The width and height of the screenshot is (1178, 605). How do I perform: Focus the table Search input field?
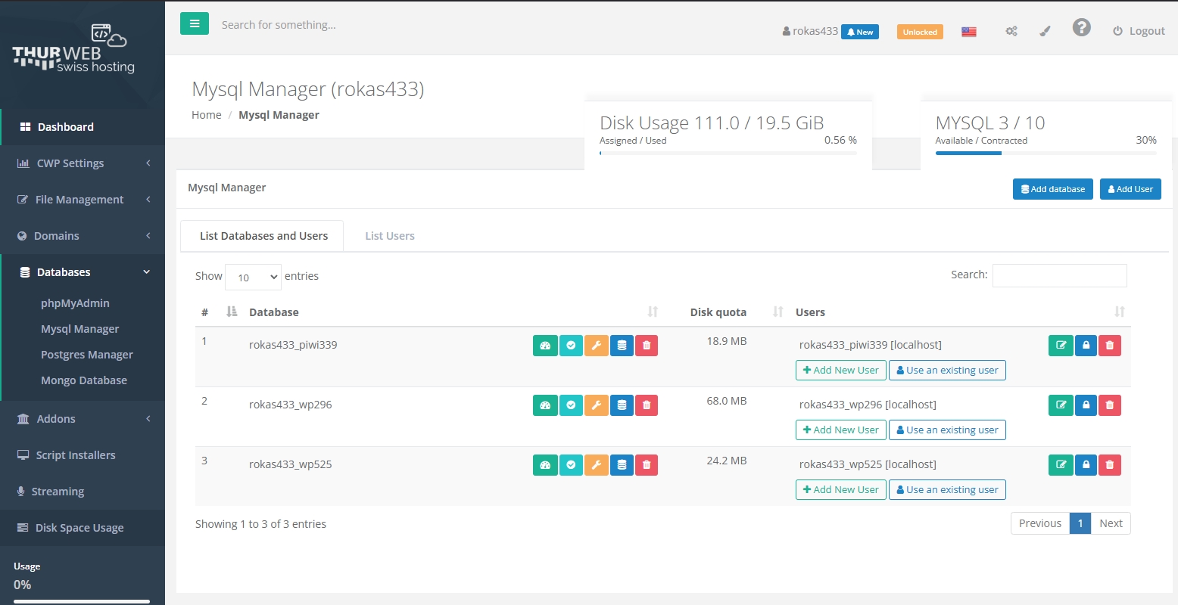[1059, 275]
